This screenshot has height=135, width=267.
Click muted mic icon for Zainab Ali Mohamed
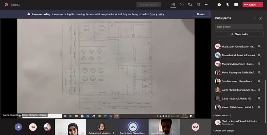pyautogui.click(x=259, y=107)
